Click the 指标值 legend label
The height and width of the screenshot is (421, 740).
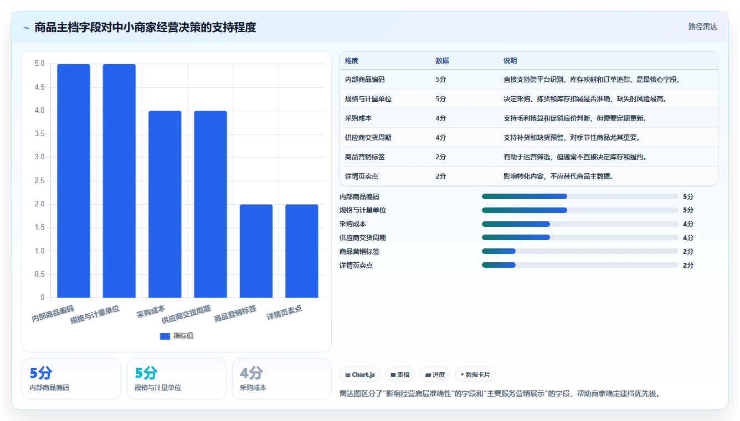tap(183, 336)
